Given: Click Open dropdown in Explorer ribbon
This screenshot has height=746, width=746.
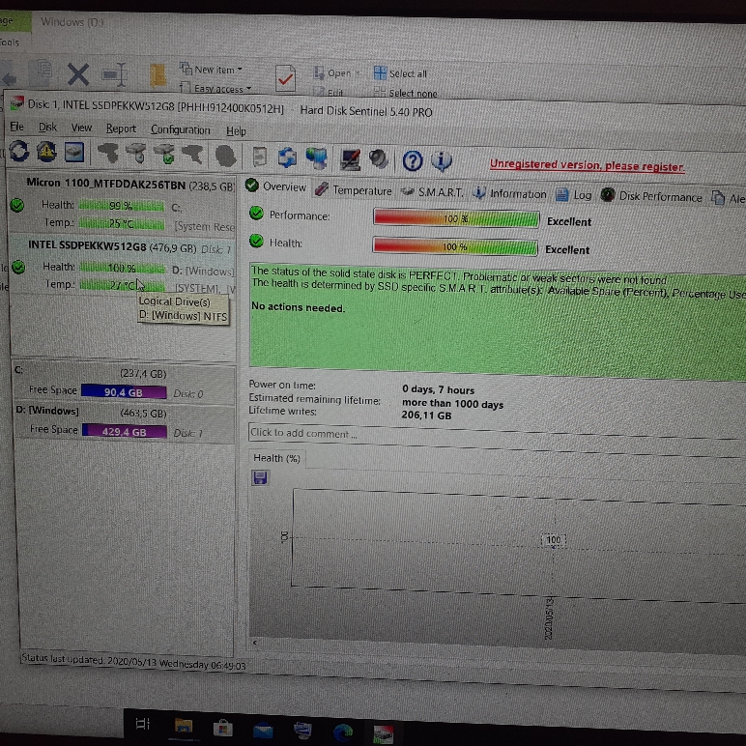Looking at the screenshot, I should click(x=337, y=73).
